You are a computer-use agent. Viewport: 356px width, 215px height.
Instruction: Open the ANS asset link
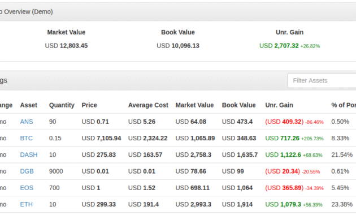click(27, 122)
